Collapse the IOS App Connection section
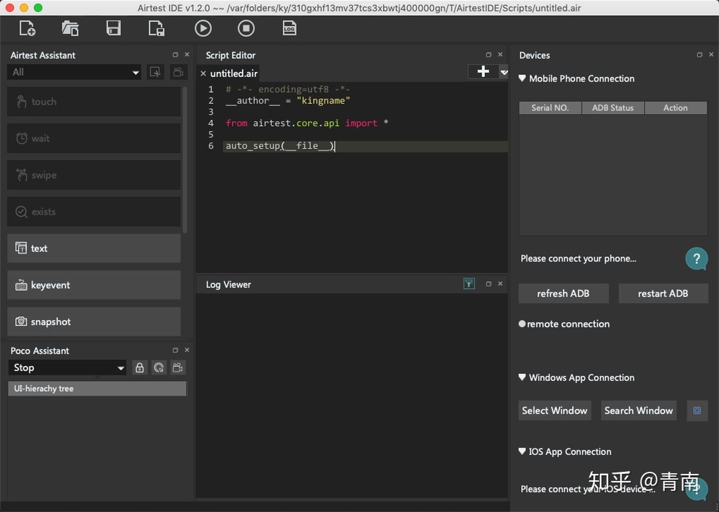 coord(522,451)
